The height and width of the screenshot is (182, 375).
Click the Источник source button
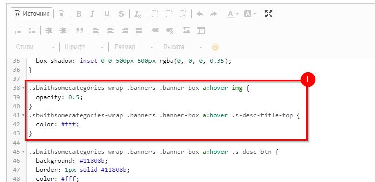pyautogui.click(x=31, y=14)
